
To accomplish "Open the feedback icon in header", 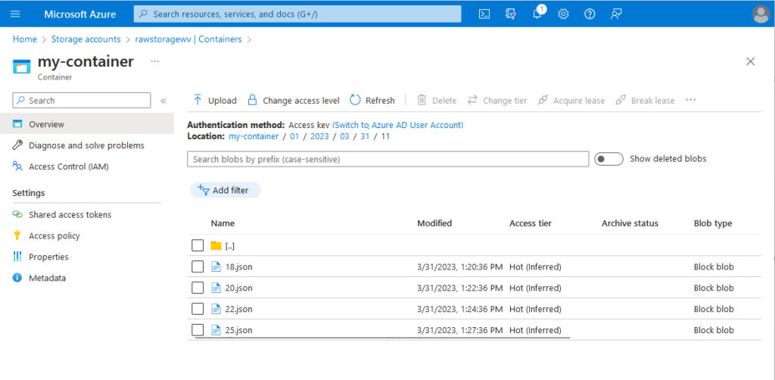I will (x=616, y=14).
